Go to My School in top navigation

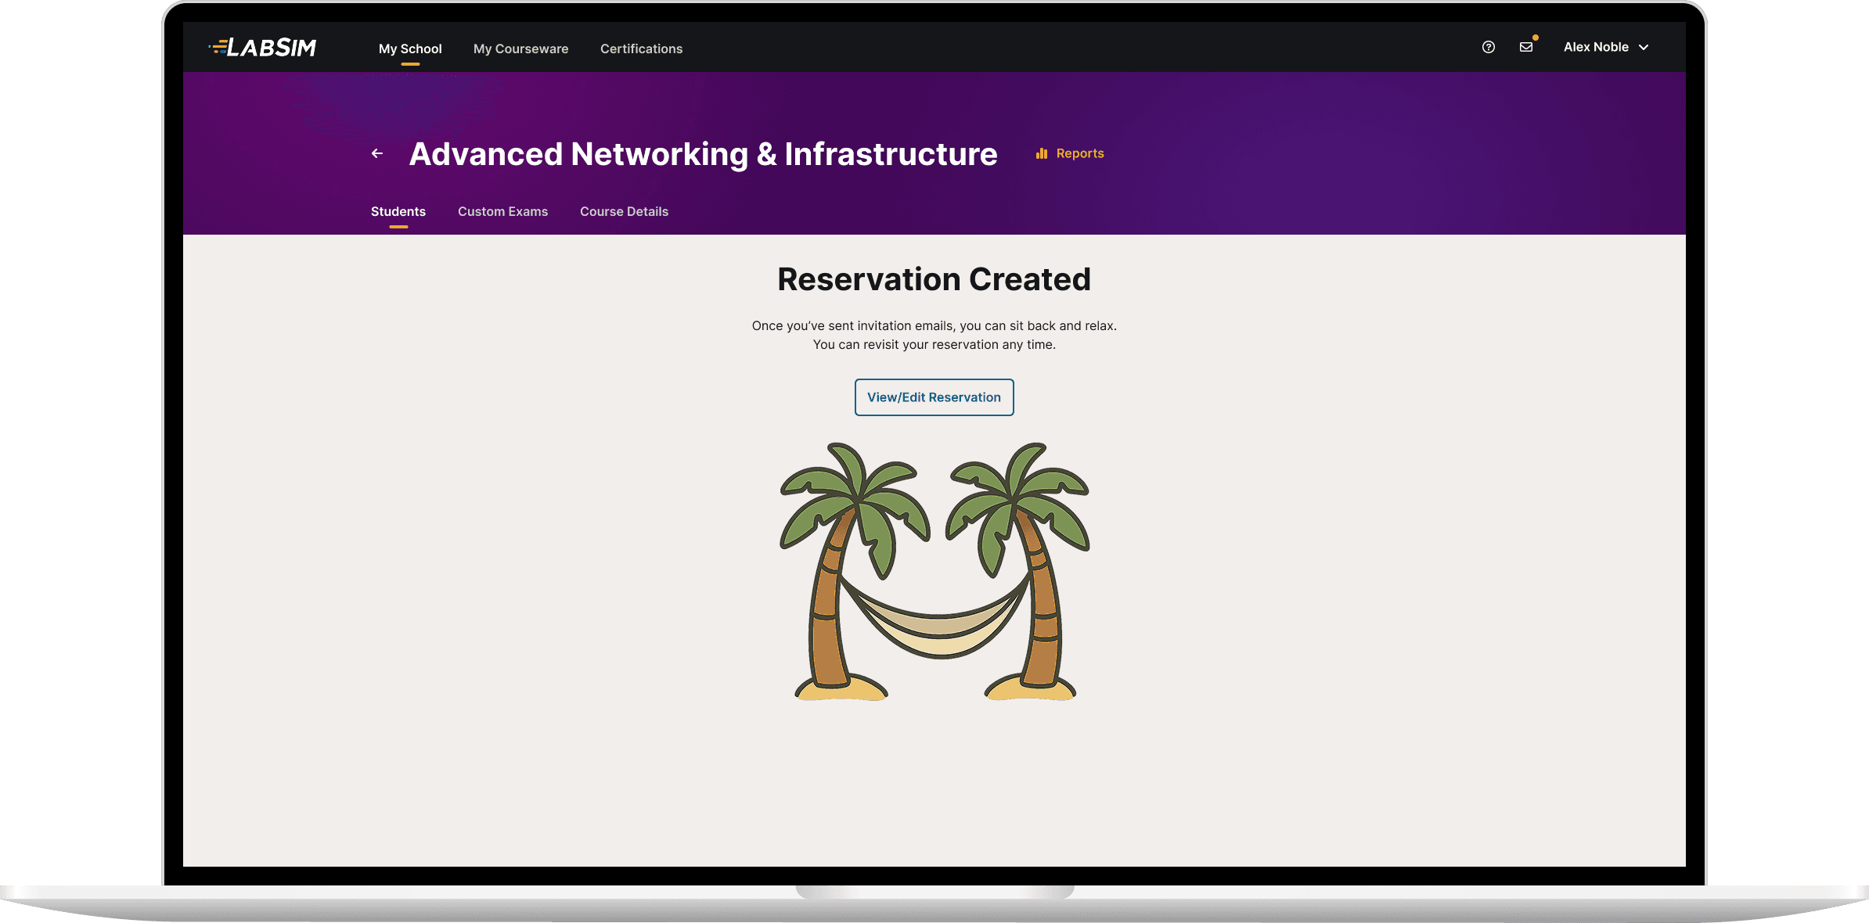coord(410,48)
